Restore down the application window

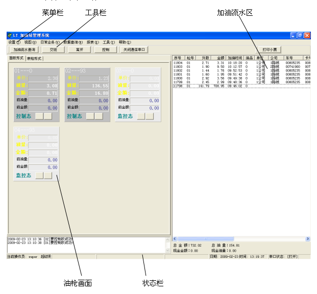pyautogui.click(x=300, y=35)
